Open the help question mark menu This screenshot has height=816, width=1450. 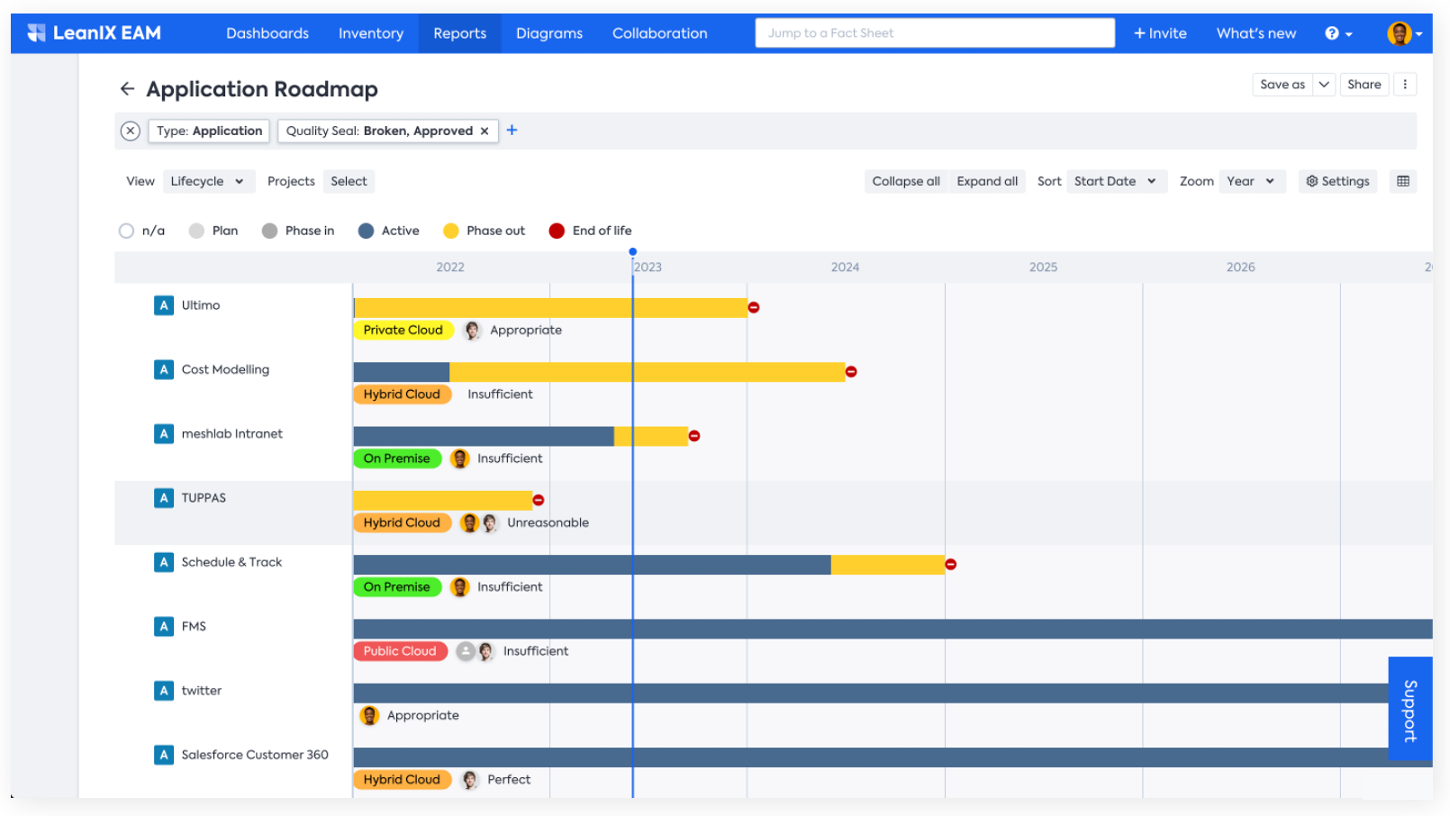pyautogui.click(x=1338, y=33)
